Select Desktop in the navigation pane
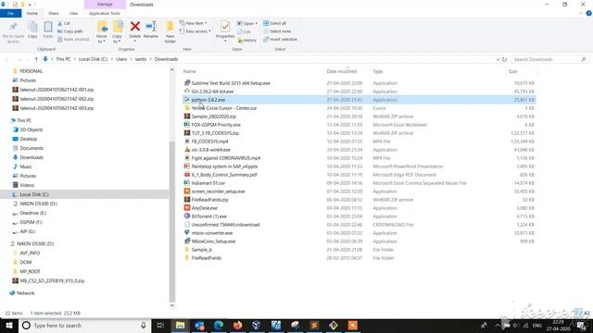 28,139
